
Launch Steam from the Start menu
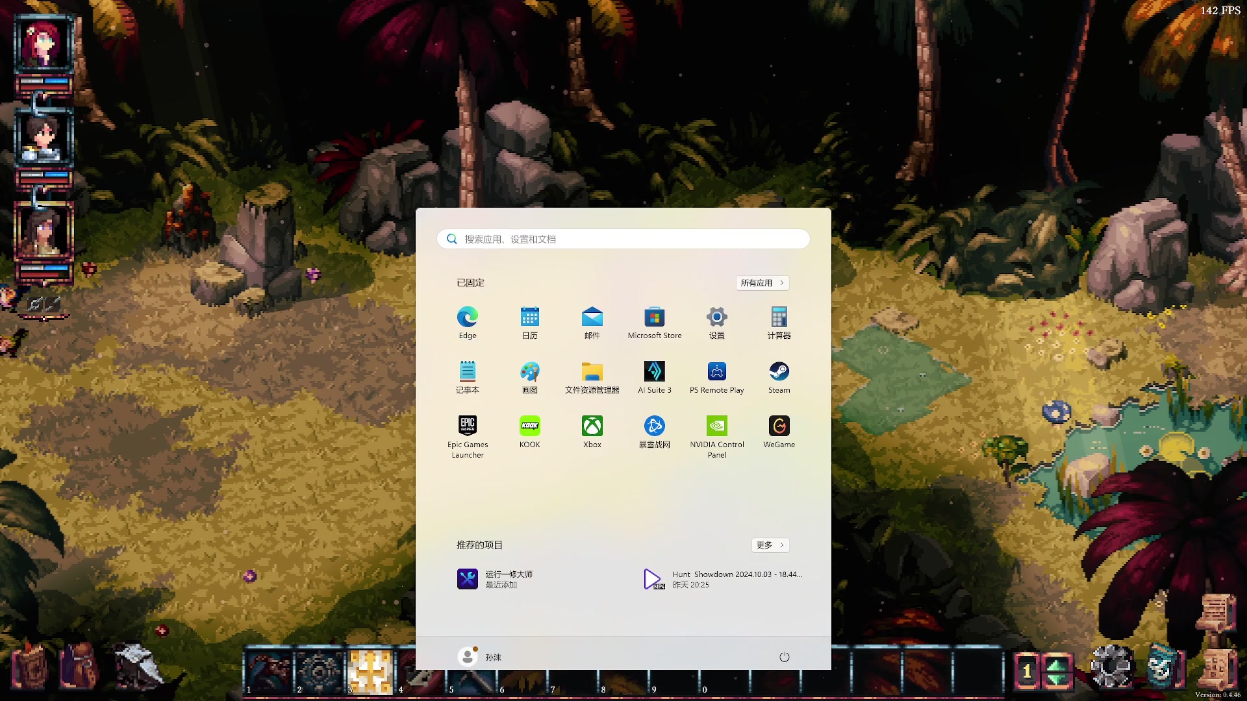click(779, 377)
